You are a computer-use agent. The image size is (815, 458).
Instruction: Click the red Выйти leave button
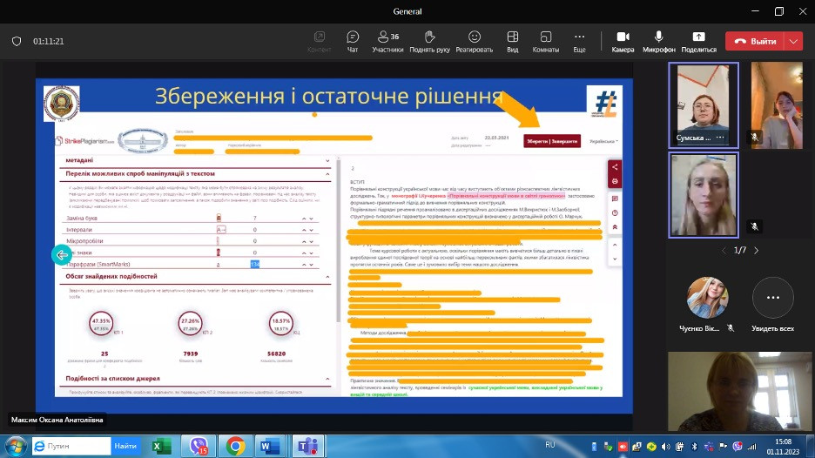(754, 41)
